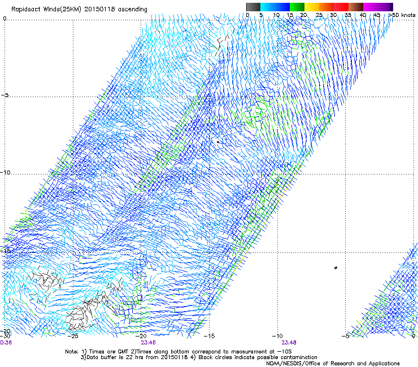The width and height of the screenshot is (418, 367).
Task: Click the green 15-20 knots color segment
Action: (x=297, y=7)
